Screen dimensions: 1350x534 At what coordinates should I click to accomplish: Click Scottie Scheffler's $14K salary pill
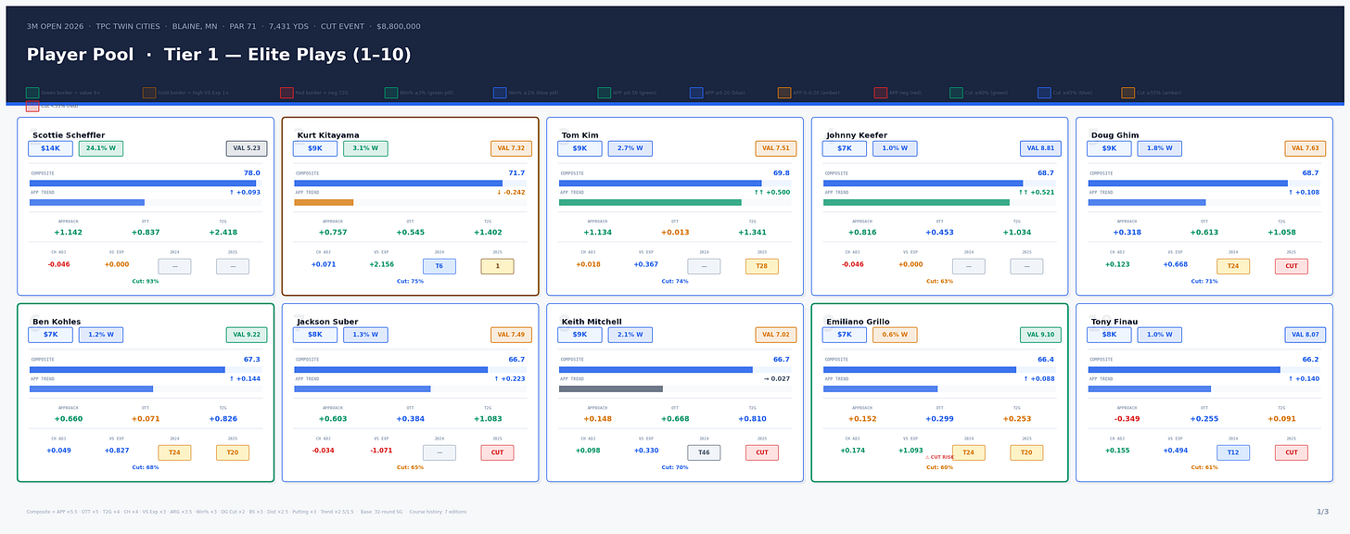(50, 148)
